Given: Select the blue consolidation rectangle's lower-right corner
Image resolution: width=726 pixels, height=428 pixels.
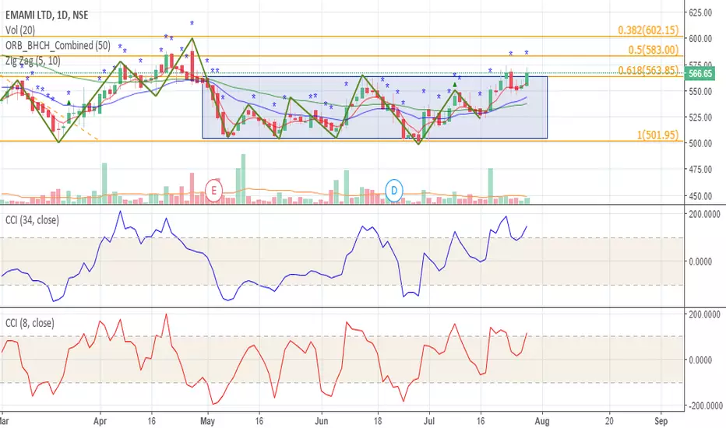Looking at the screenshot, I should pos(548,138).
